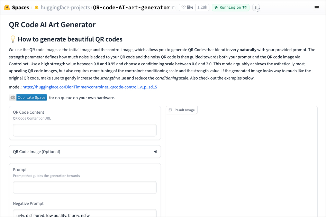Screen dimensions: 326x217
Task: Click the heart like icon
Action: pos(184,7)
